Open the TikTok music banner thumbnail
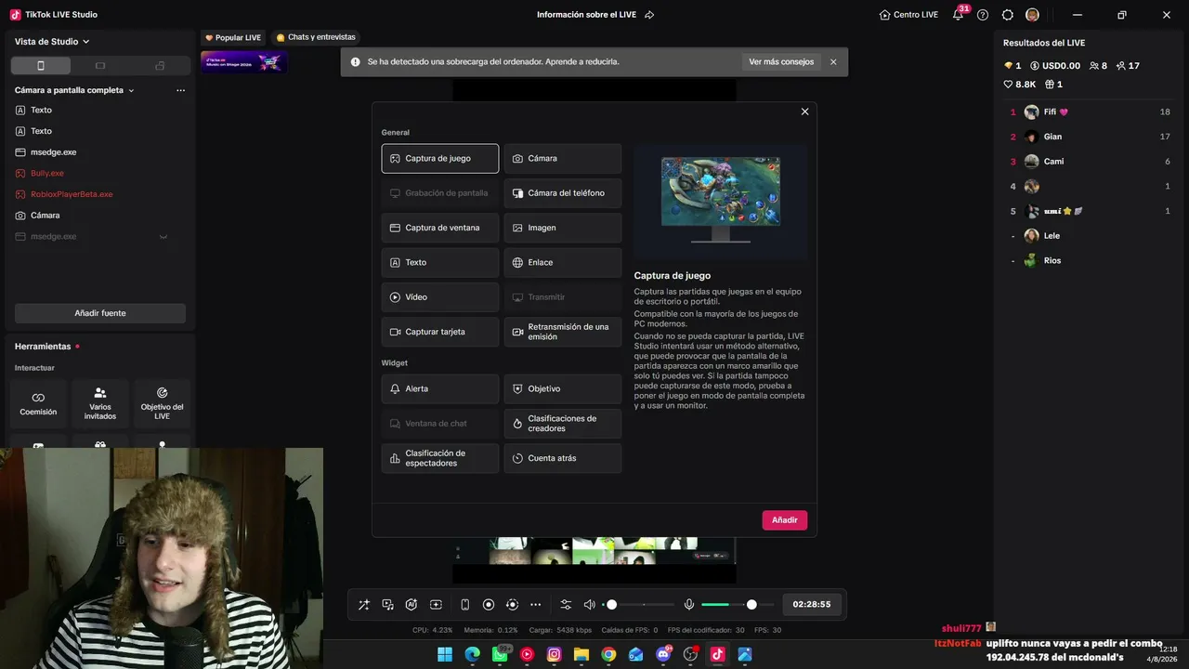The height and width of the screenshot is (669, 1189). click(x=243, y=62)
